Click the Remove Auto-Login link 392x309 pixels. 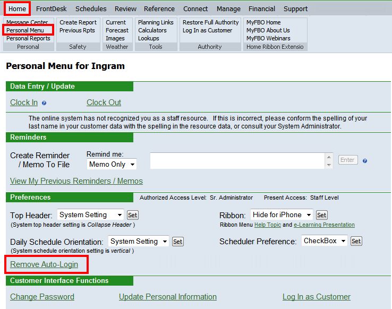pyautogui.click(x=44, y=264)
